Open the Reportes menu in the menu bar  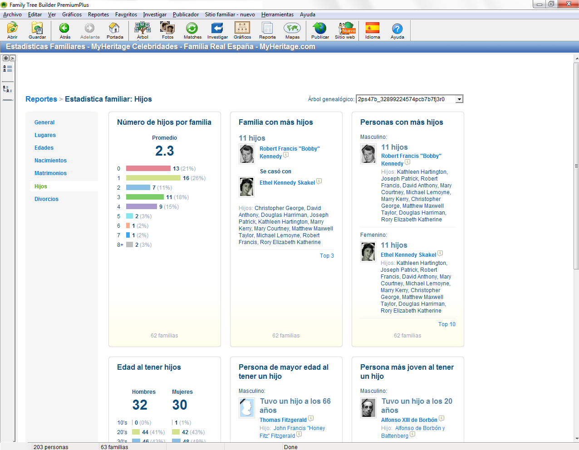pos(98,15)
